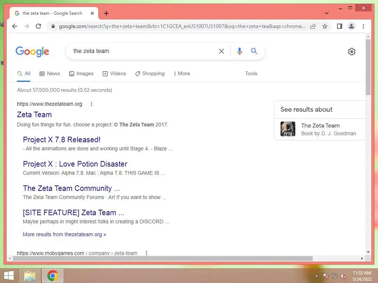Switch to Images results tab
The width and height of the screenshot is (378, 283).
81,74
